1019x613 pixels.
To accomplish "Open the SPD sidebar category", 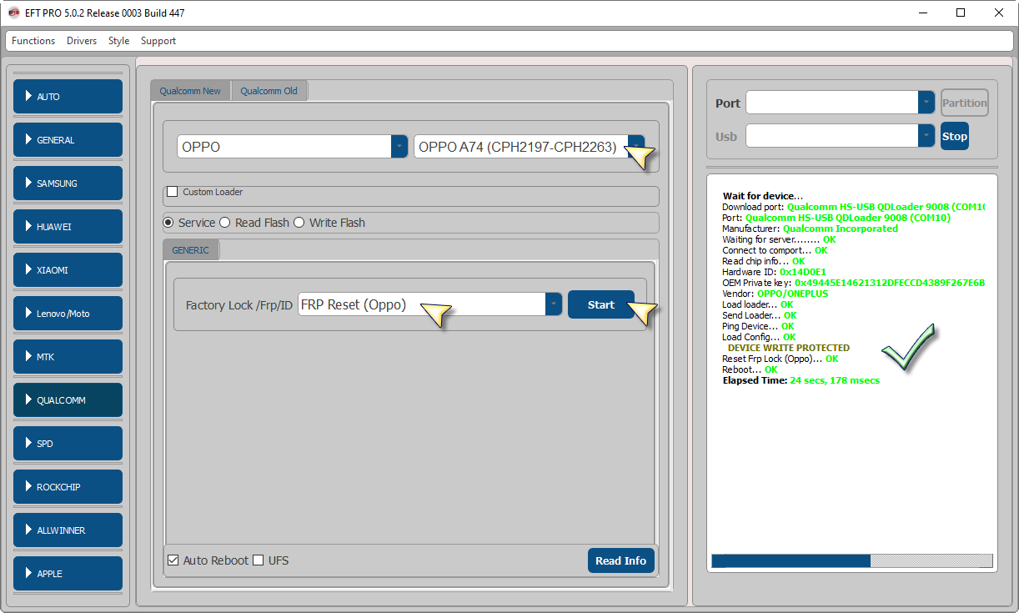I will [68, 444].
